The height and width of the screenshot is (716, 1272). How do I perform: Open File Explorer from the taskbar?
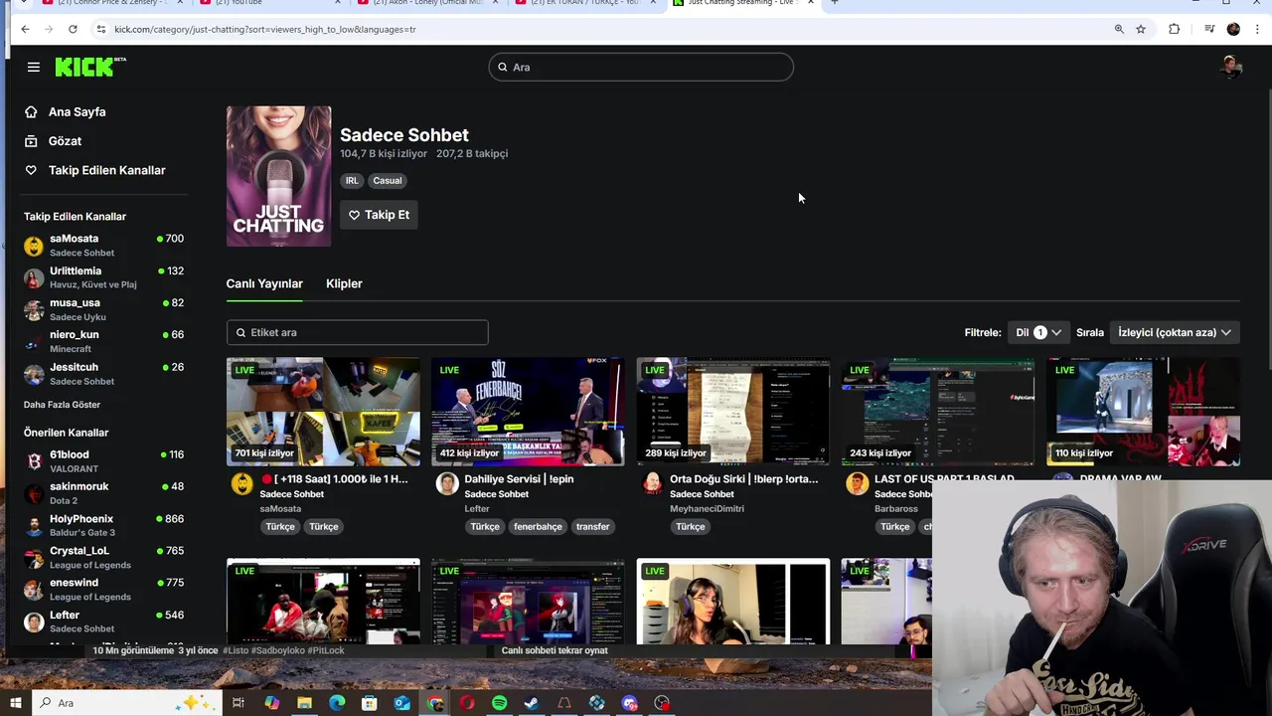(x=304, y=703)
